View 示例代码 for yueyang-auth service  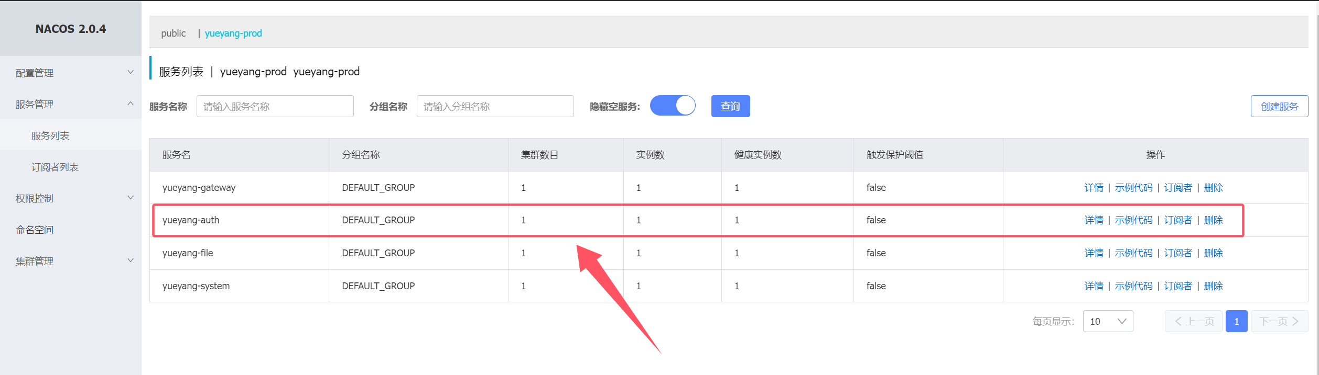coord(1133,220)
